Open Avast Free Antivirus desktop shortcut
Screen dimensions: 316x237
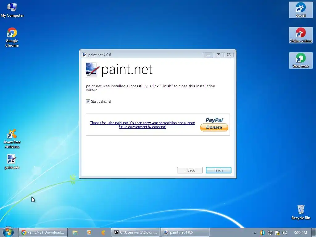12,139
